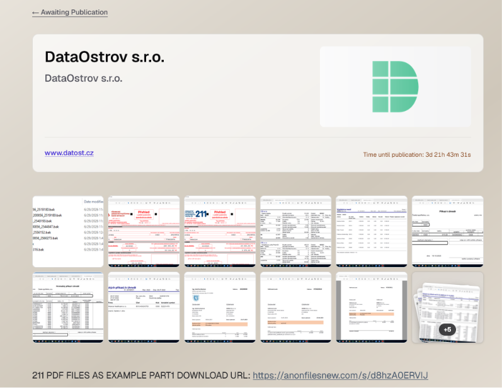Open the two-section payroll slip thumbnail

click(x=296, y=231)
